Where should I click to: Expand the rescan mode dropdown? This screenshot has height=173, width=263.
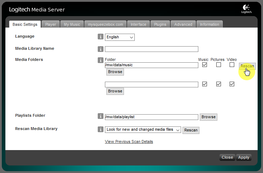pyautogui.click(x=143, y=130)
